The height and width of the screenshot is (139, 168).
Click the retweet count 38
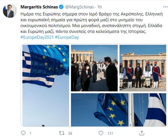pos(70,133)
